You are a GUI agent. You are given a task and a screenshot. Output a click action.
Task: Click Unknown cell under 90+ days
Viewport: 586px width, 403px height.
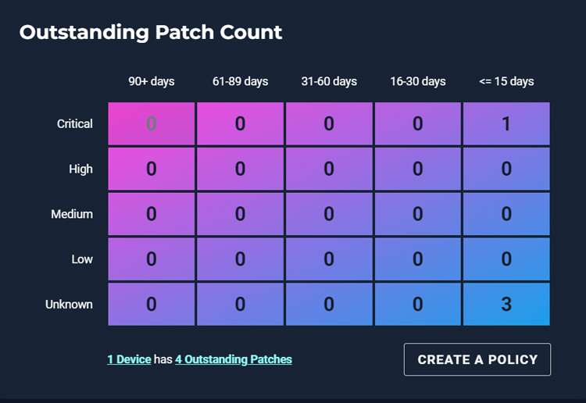[152, 304]
